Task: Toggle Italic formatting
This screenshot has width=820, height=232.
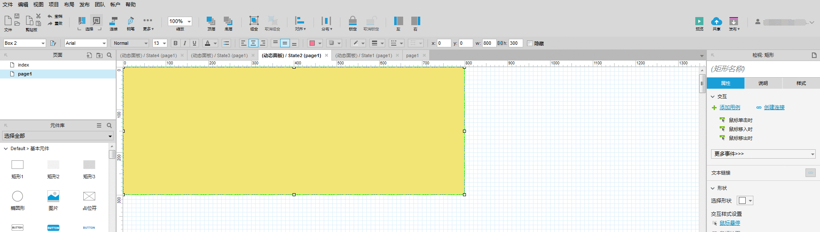Action: pyautogui.click(x=185, y=43)
